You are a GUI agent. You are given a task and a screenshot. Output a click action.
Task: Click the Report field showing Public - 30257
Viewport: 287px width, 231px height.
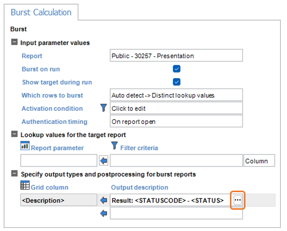(x=176, y=55)
